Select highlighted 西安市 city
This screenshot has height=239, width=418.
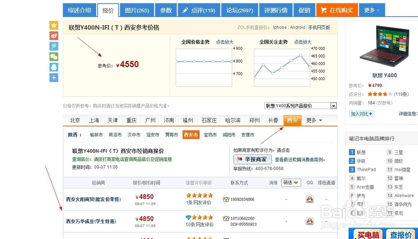(x=191, y=135)
